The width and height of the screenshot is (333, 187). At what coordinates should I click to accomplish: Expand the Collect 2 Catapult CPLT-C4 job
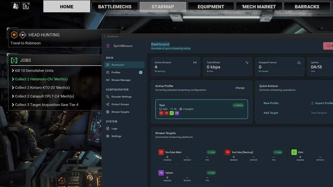point(43,96)
